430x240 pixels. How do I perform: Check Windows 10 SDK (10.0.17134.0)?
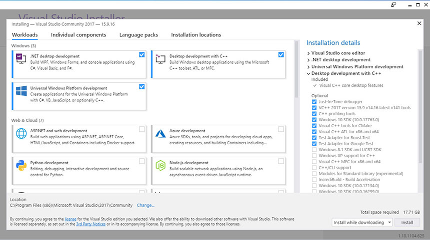coord(314,186)
